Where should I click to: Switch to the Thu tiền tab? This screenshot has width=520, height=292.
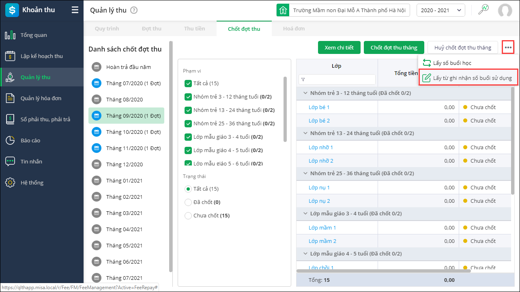(194, 29)
